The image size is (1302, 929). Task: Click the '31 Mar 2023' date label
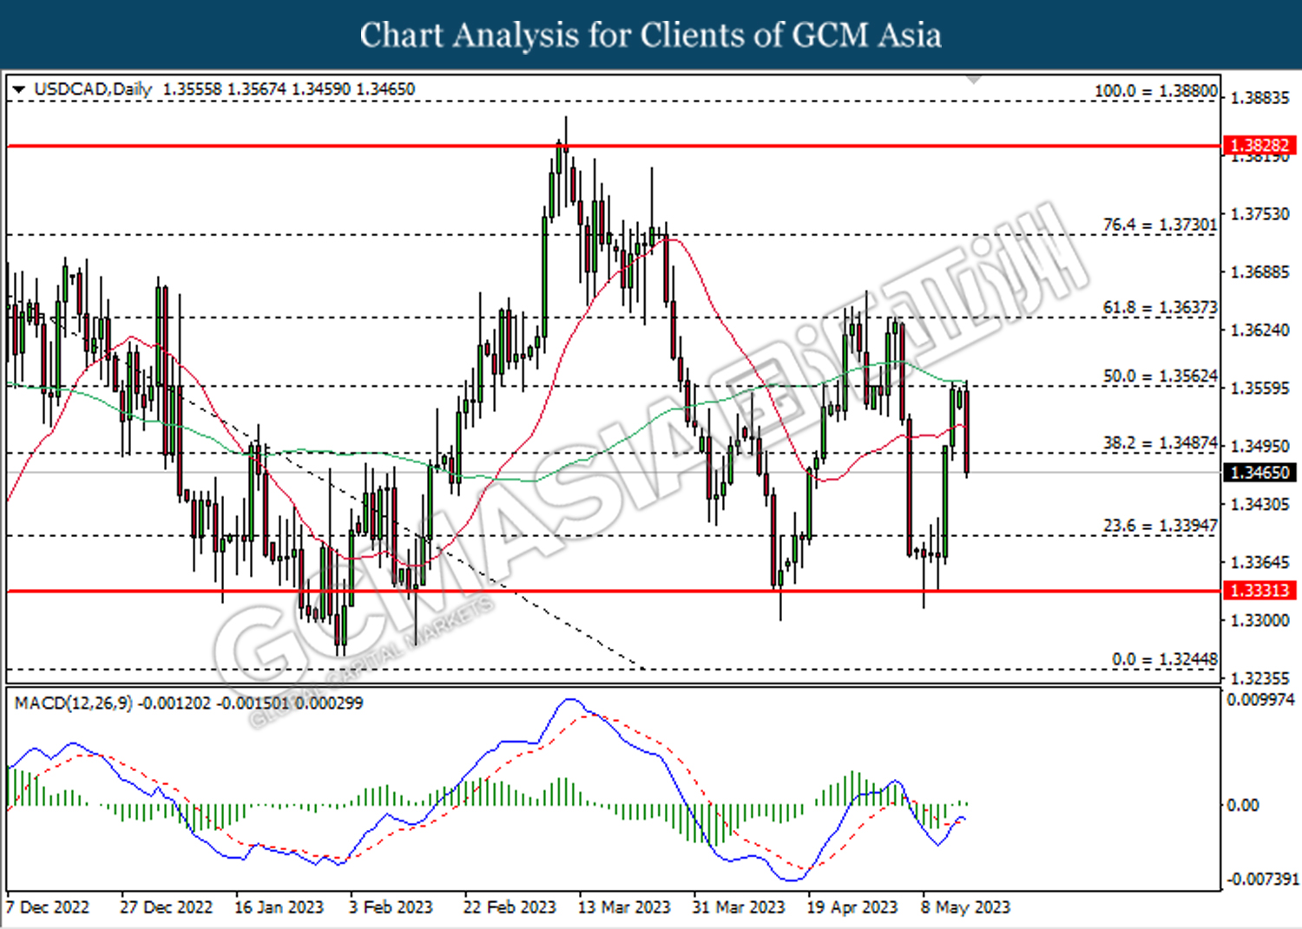(x=739, y=907)
